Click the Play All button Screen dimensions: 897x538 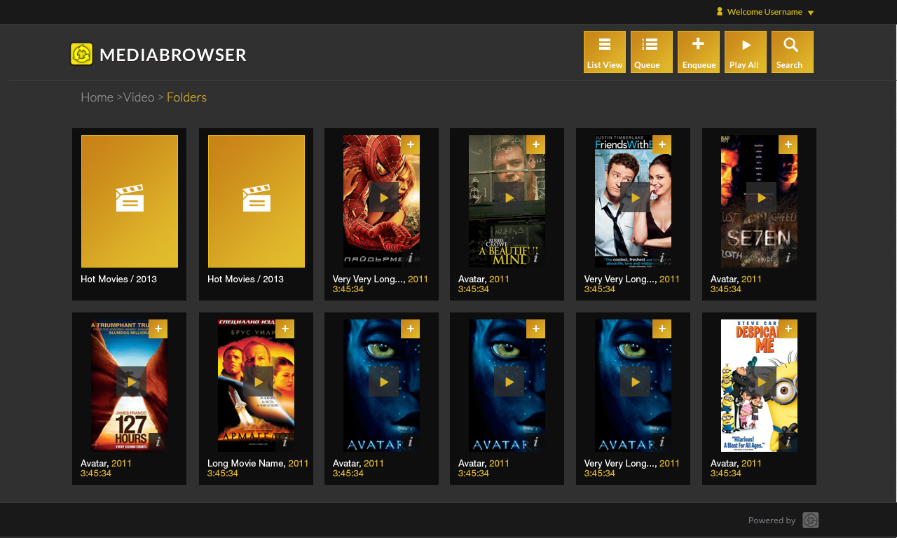tap(746, 52)
